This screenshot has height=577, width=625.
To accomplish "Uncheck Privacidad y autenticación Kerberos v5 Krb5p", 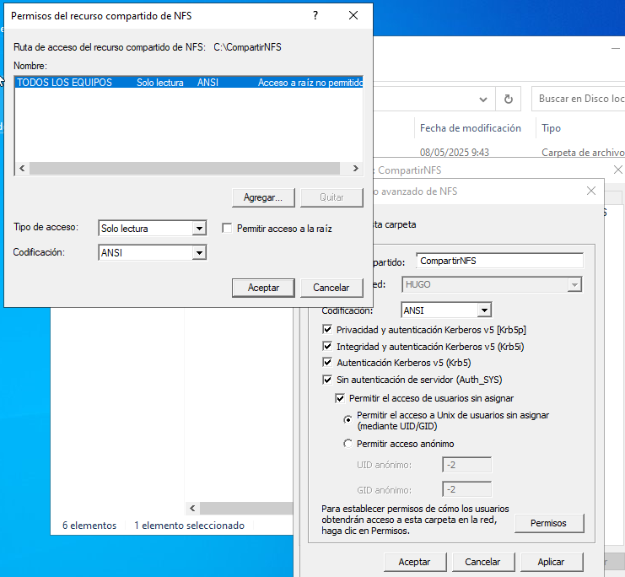I will (328, 330).
